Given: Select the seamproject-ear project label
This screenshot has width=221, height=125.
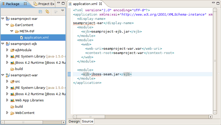Looking at the screenshot, I should coord(24,19).
